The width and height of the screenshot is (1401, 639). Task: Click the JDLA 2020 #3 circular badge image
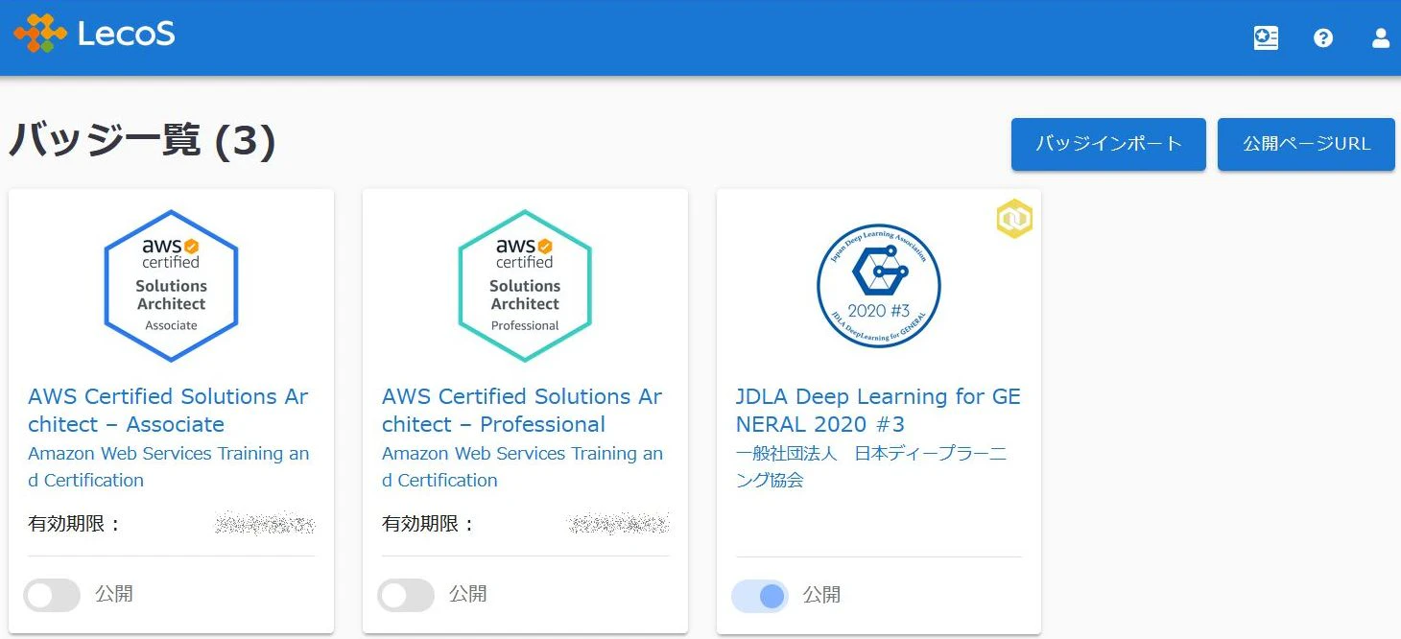point(879,286)
